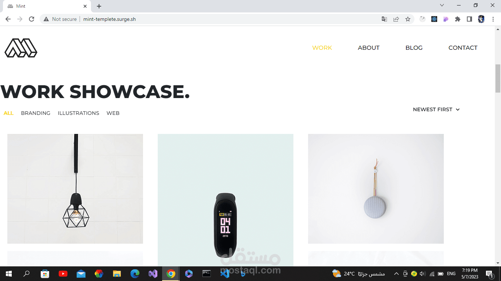Click the Mint logo in the header
Screen dimensions: 501x281
pyautogui.click(x=21, y=48)
